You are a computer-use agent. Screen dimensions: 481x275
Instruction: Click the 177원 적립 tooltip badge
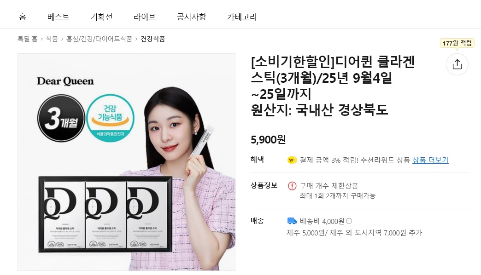[x=457, y=43]
